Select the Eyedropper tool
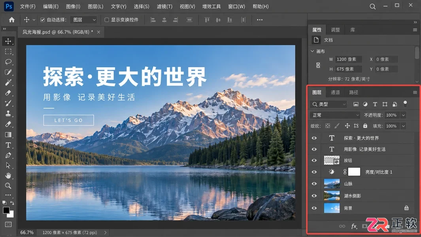The height and width of the screenshot is (237, 421). pyautogui.click(x=8, y=82)
